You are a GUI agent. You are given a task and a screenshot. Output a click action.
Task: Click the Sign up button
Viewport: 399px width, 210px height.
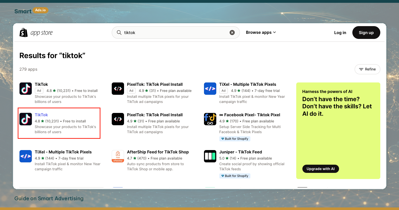pyautogui.click(x=366, y=33)
